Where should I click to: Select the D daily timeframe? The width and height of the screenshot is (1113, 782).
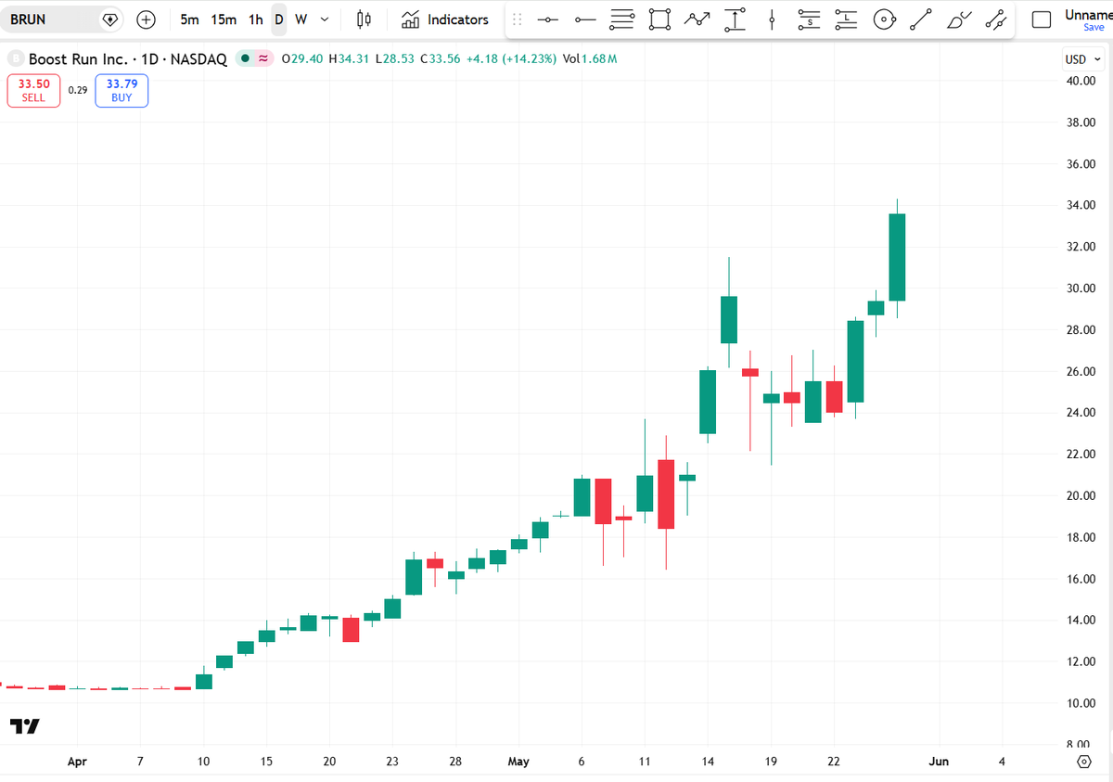[x=279, y=19]
